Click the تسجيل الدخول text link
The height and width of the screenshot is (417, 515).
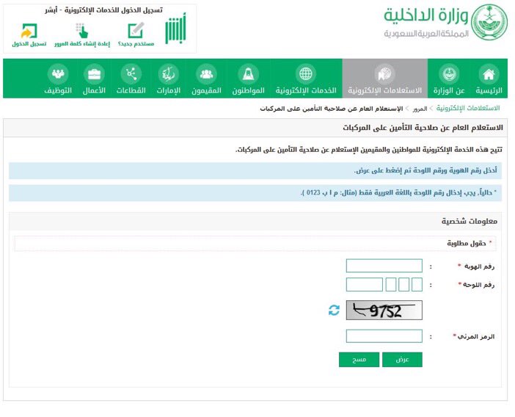(x=29, y=44)
